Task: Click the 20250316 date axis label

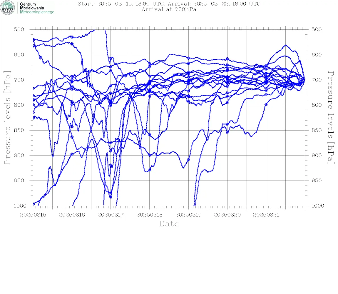Action: click(x=72, y=215)
